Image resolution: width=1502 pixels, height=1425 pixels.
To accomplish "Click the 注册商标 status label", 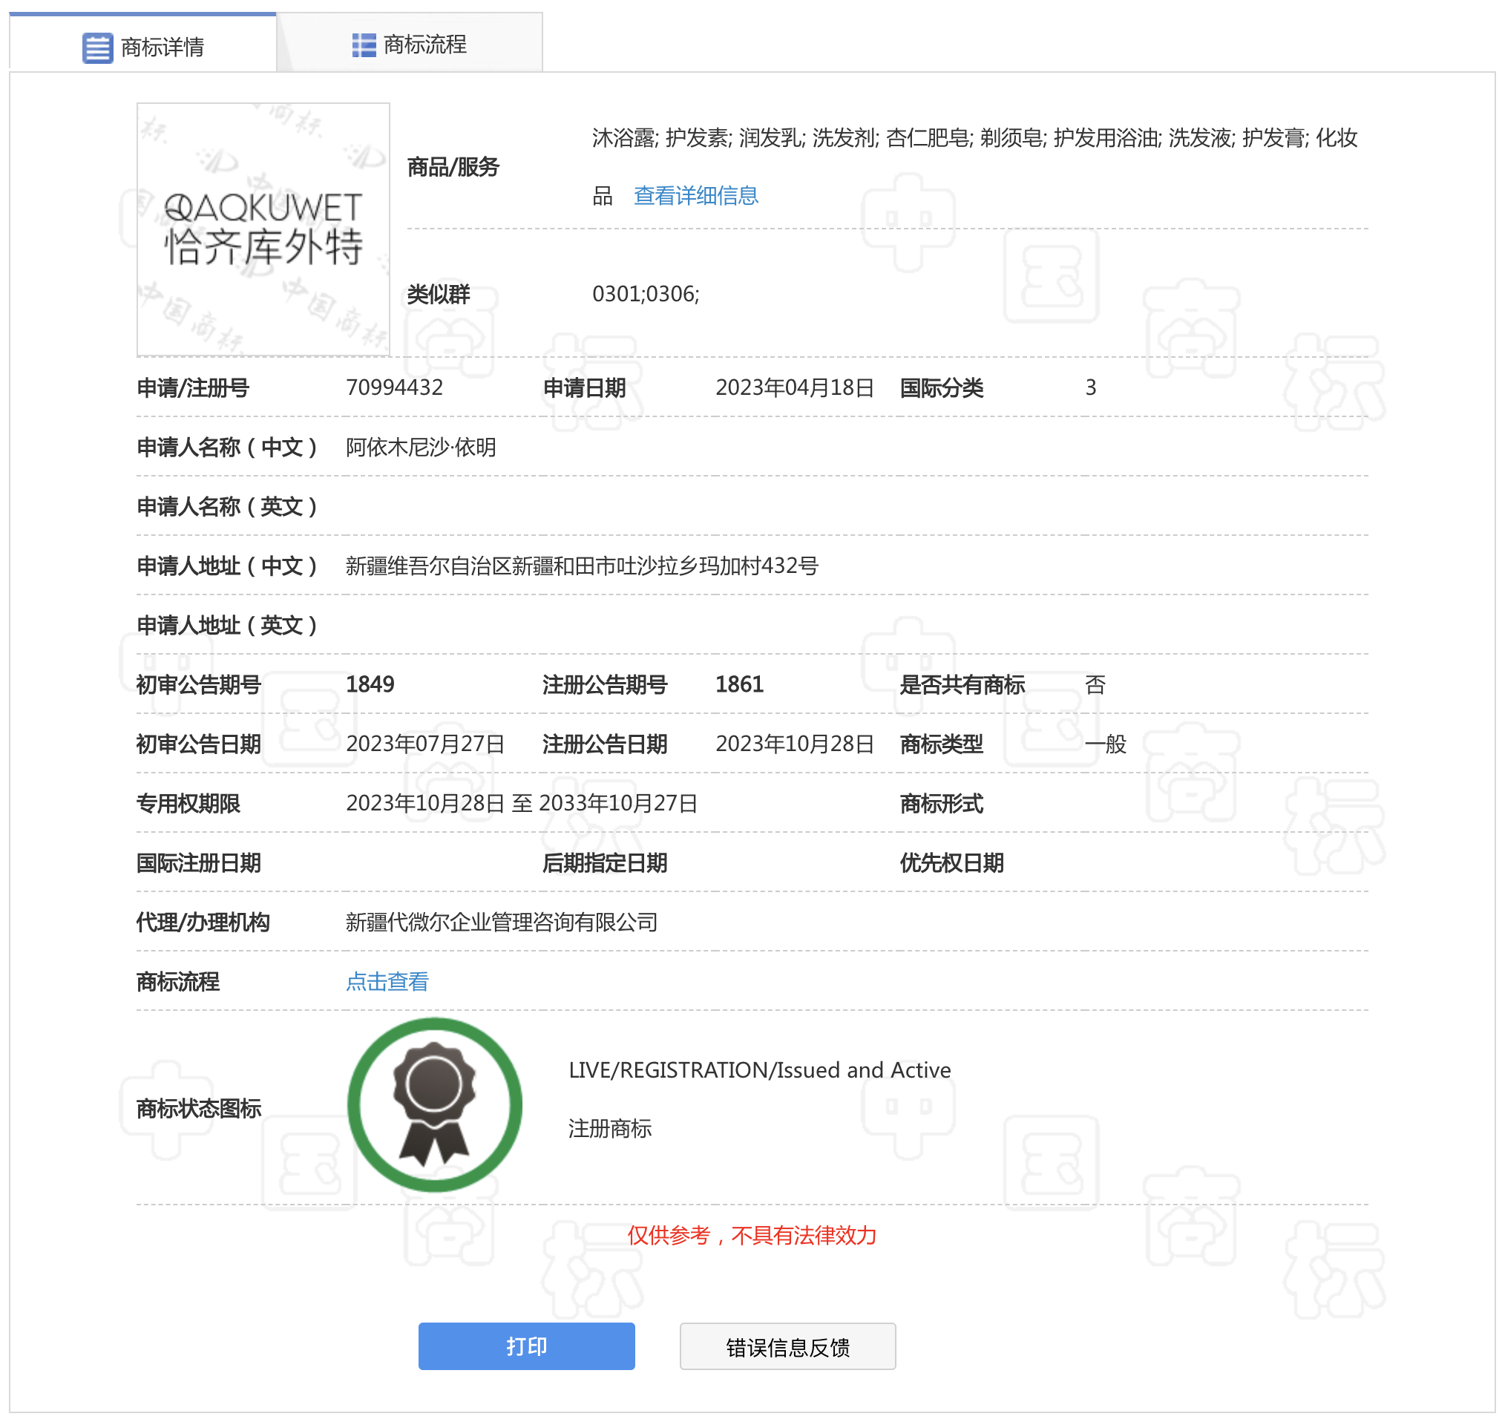I will coord(610,1129).
